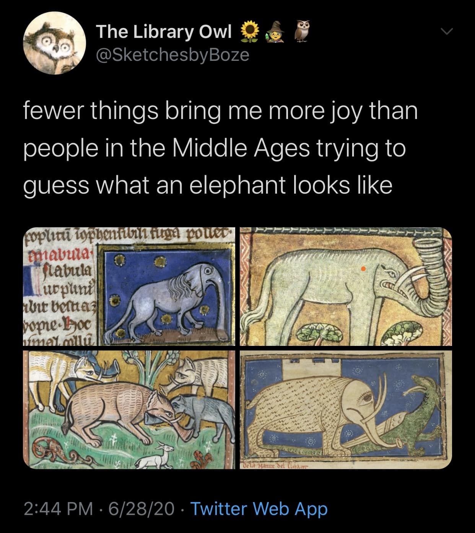
Task: Click the Latin manuscript text beside the blue elephant
Action: coord(61,291)
